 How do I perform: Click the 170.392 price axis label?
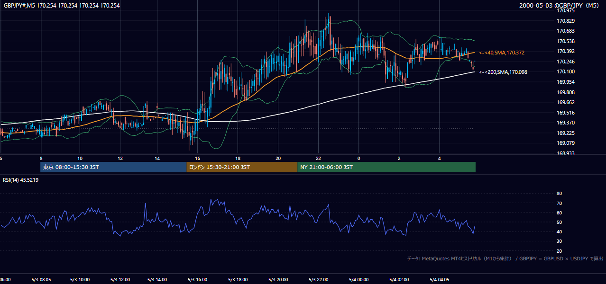click(565, 51)
